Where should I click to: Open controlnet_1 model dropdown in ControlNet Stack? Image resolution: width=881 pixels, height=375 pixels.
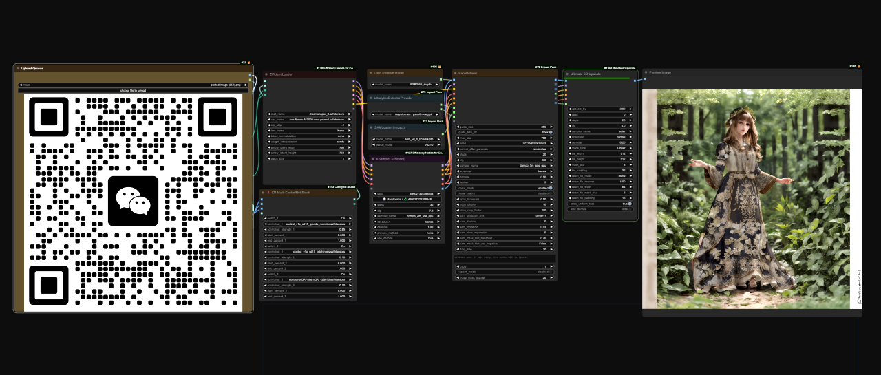click(308, 224)
